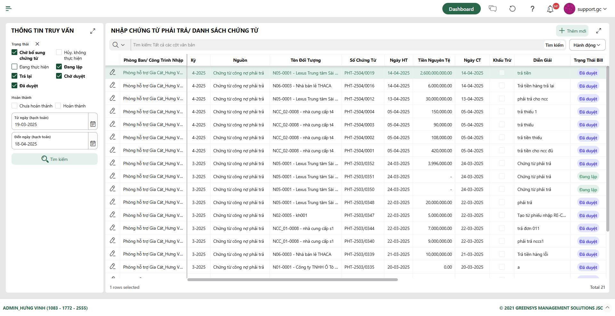This screenshot has width=615, height=316.
Task: Click the green Tìm kiếm filter button
Action: (x=54, y=159)
